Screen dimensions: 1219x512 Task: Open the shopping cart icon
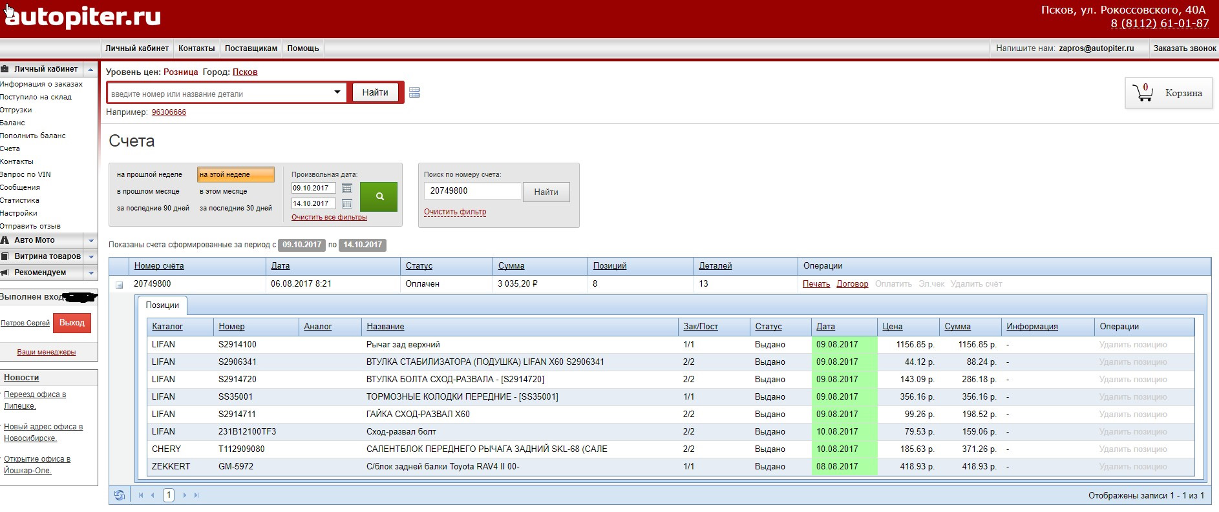pyautogui.click(x=1143, y=93)
